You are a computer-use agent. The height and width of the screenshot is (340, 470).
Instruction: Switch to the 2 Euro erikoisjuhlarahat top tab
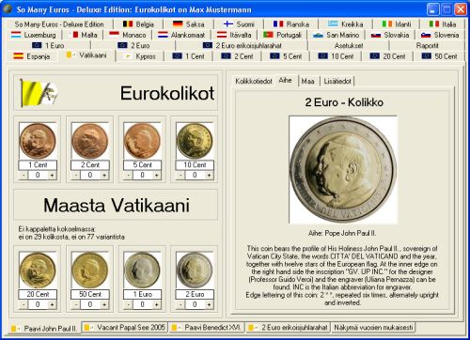coord(243,46)
